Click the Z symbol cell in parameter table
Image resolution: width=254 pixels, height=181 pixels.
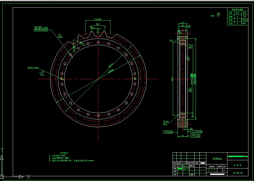237,17
